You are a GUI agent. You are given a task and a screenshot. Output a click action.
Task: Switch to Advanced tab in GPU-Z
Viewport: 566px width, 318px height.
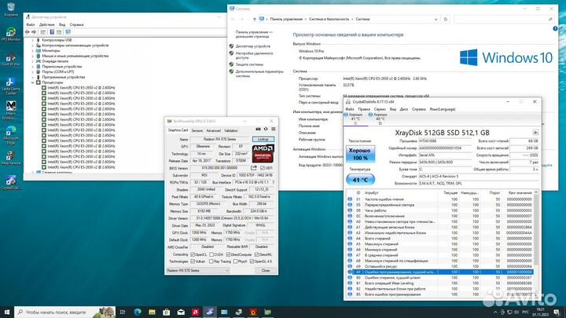coord(213,130)
